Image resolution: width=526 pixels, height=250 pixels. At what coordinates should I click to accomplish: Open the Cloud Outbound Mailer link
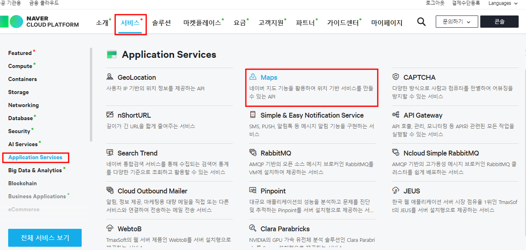coord(153,191)
